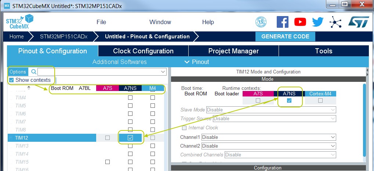374x171 pixels.
Task: Click the sort arrows icon above the list
Action: pos(29,88)
